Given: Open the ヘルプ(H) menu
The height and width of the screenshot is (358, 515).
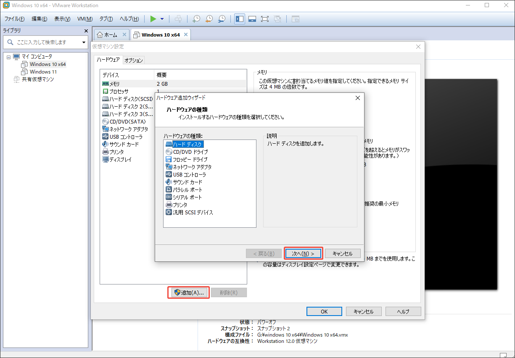Looking at the screenshot, I should coord(129,19).
